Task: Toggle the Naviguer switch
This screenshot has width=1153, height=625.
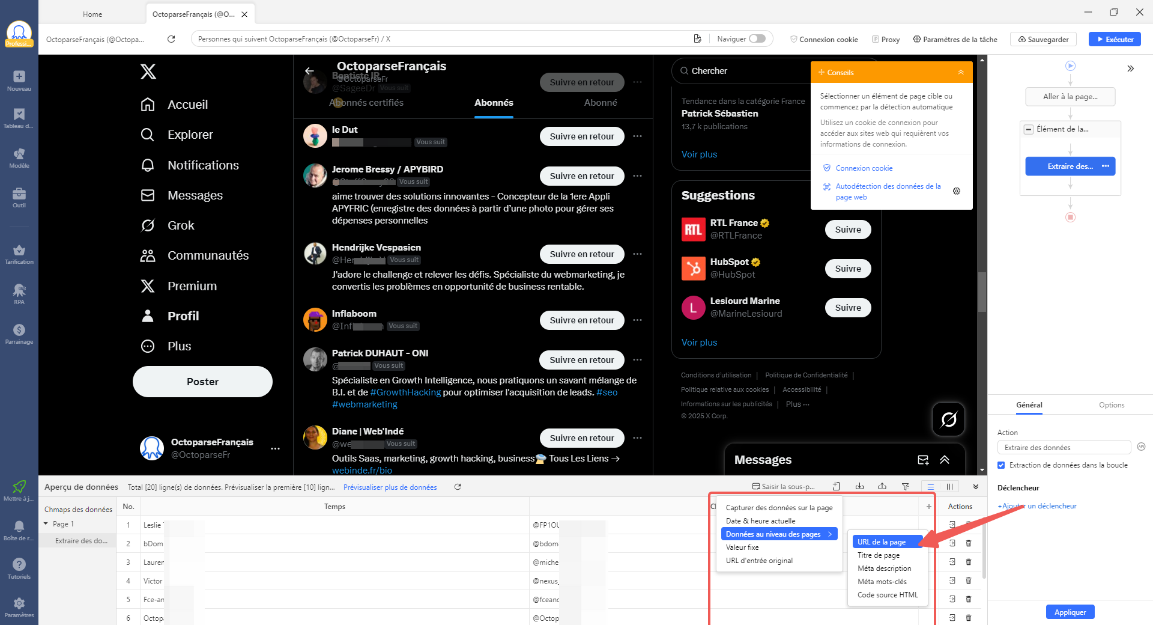Action: (x=758, y=38)
